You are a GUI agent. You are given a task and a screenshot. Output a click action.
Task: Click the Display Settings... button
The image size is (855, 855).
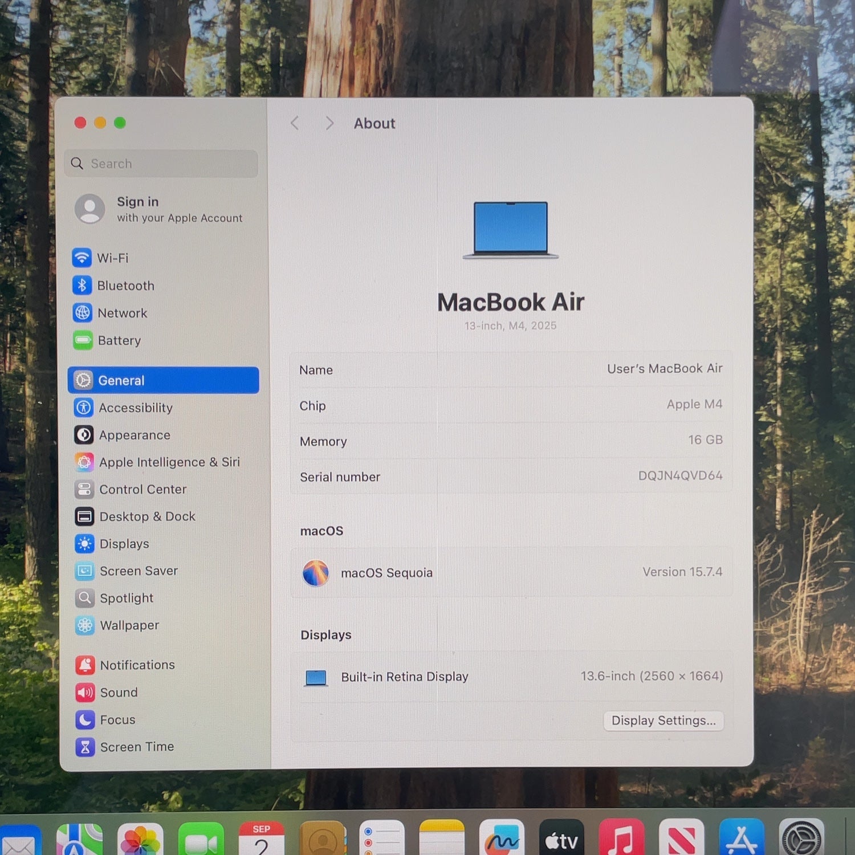tap(663, 720)
